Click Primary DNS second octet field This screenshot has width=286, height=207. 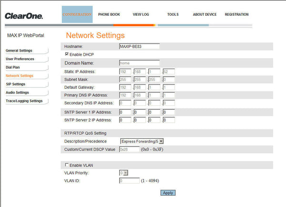140,95
